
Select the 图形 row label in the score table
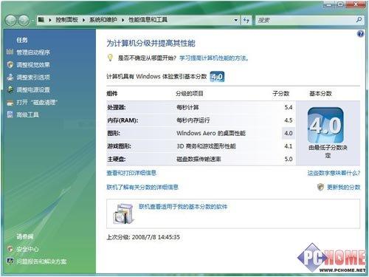click(114, 133)
